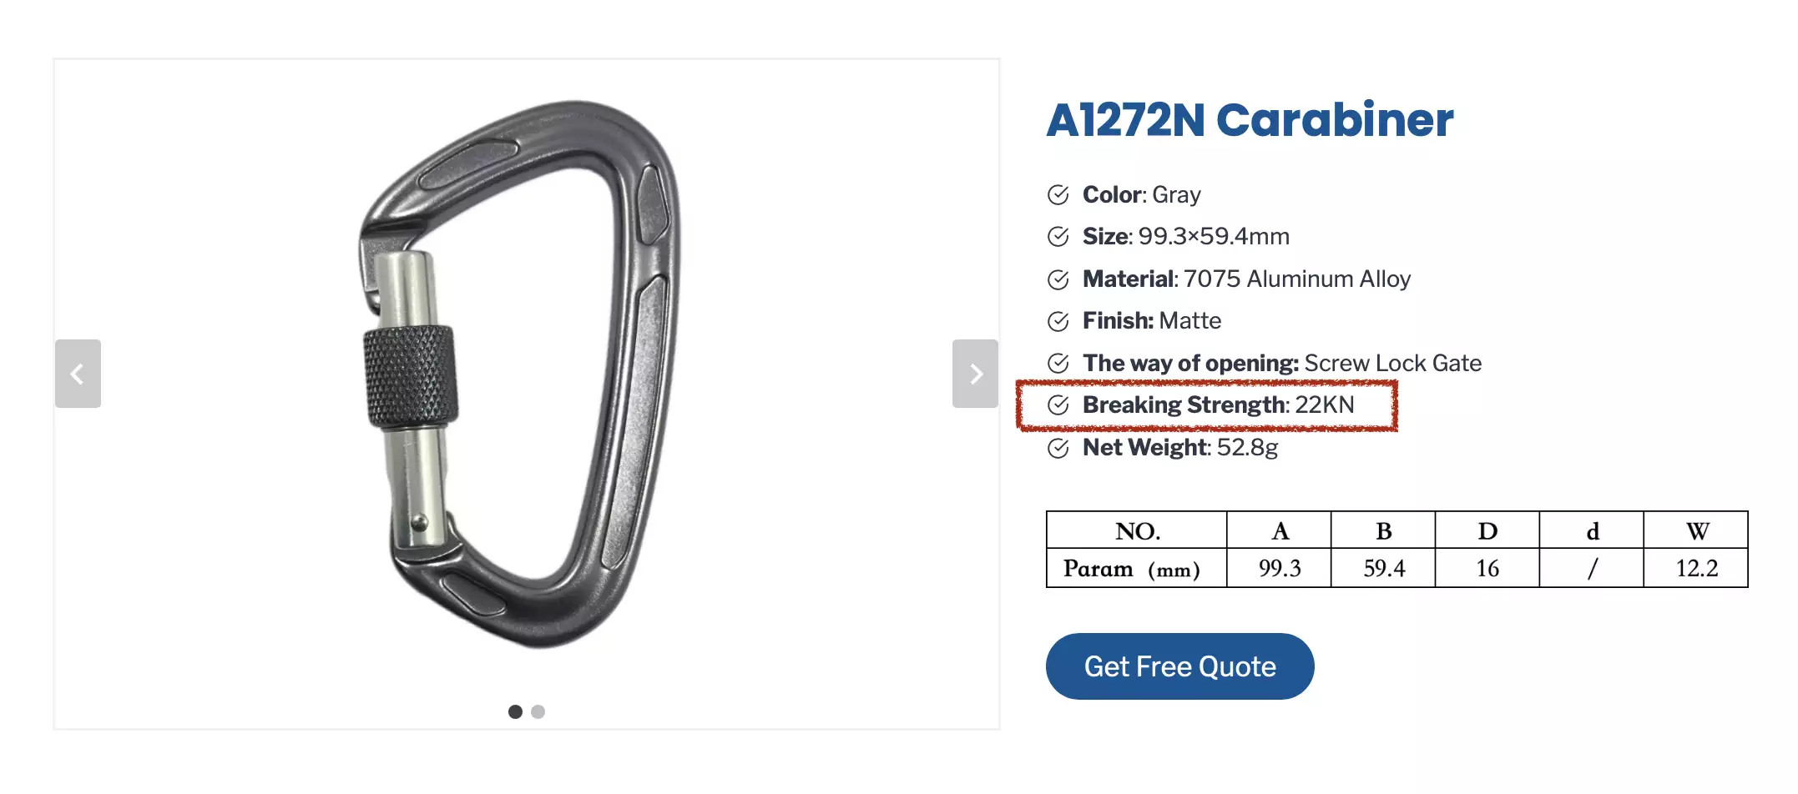The image size is (1798, 794).
Task: Select the A1272N Carabiner title heading
Action: (x=1250, y=121)
